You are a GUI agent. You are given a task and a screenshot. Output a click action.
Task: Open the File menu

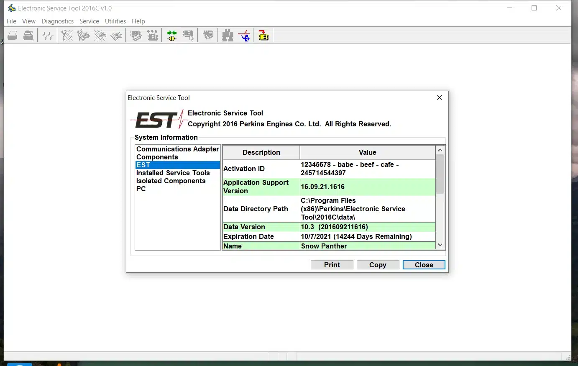(x=11, y=21)
